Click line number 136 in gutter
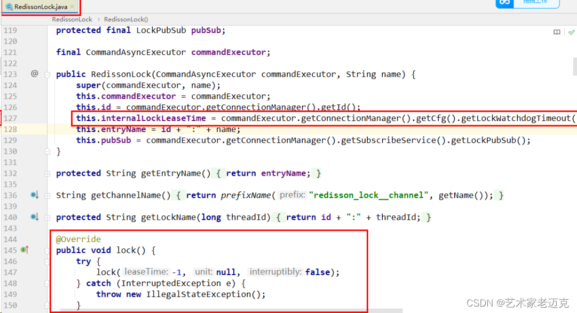The image size is (577, 313). [10, 195]
